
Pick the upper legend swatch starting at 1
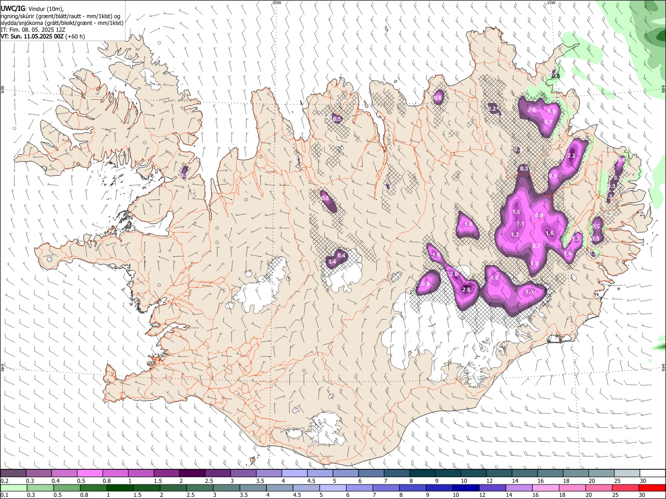(140, 474)
